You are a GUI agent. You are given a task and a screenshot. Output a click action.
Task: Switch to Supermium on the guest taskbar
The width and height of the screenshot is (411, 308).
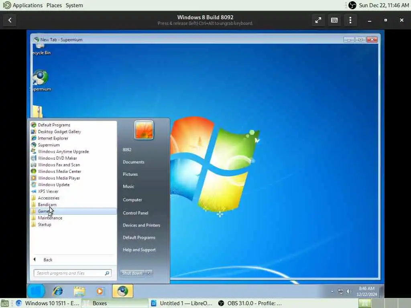pyautogui.click(x=123, y=291)
